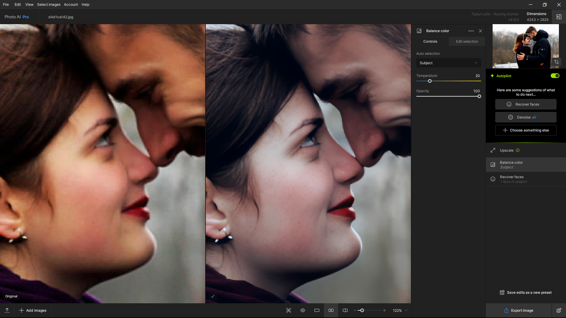The image size is (566, 318).
Task: Click the d4d1ca142.jpg file name
Action: click(61, 17)
